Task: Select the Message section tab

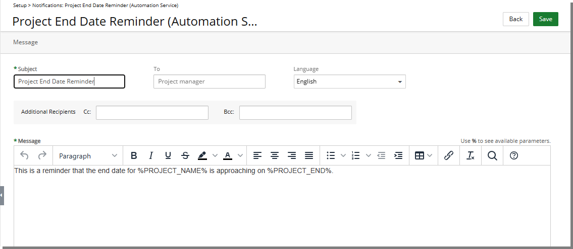Action: [26, 42]
